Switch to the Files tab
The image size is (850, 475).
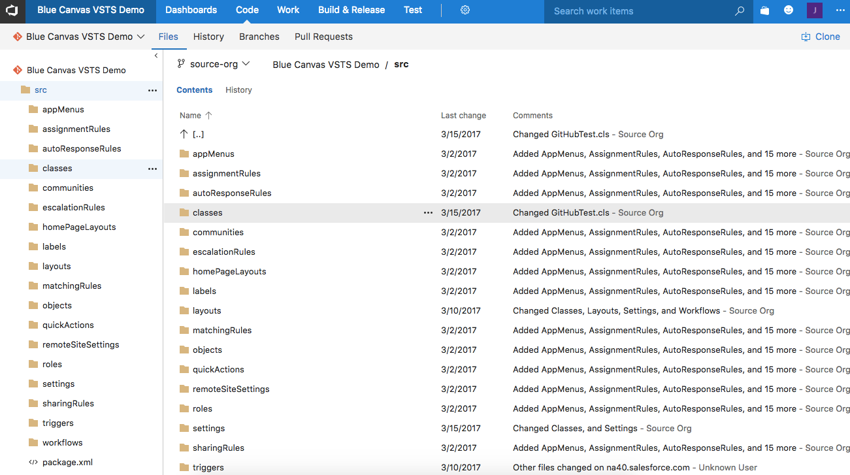[x=169, y=37]
